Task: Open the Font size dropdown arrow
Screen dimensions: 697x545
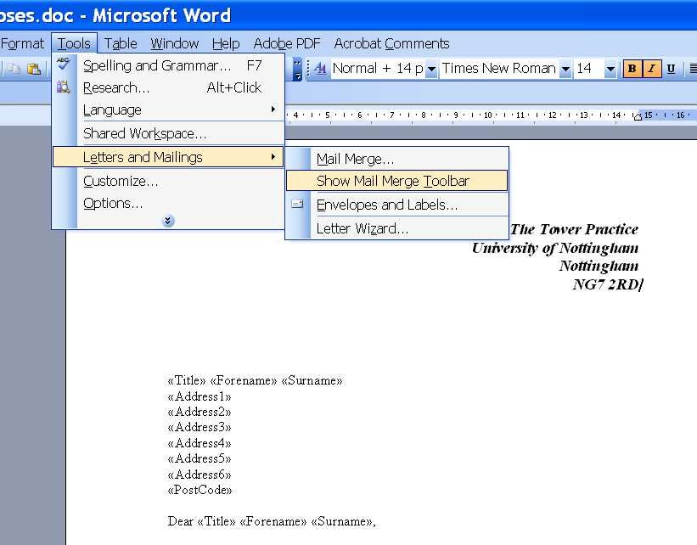Action: pyautogui.click(x=610, y=69)
